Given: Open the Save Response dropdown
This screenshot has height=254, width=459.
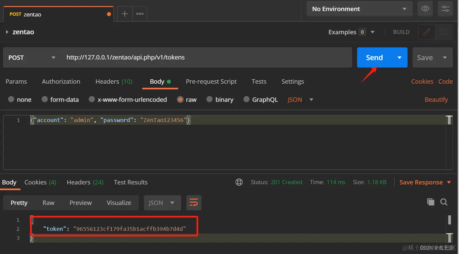Looking at the screenshot, I should pyautogui.click(x=425, y=182).
